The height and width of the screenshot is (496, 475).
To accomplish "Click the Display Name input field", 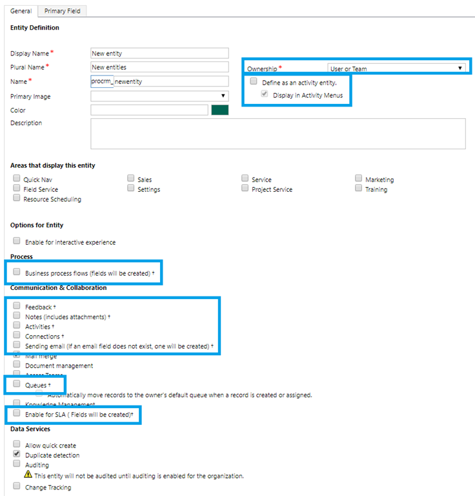I will pos(159,54).
